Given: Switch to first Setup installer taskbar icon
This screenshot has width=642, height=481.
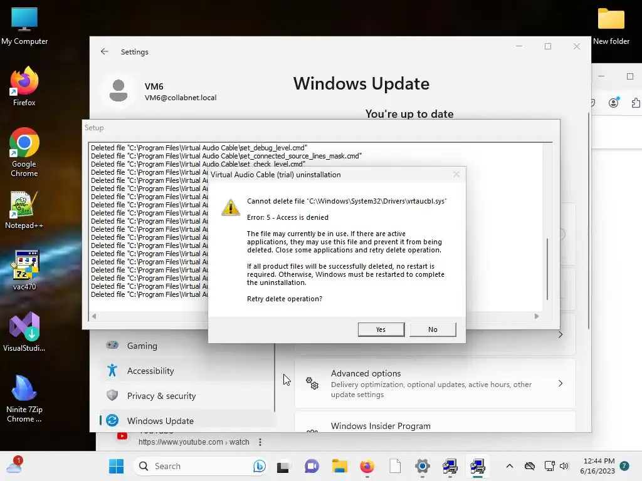Looking at the screenshot, I should 450,466.
